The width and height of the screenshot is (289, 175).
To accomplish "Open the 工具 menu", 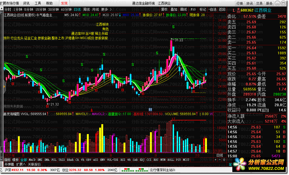I will coord(38,3).
